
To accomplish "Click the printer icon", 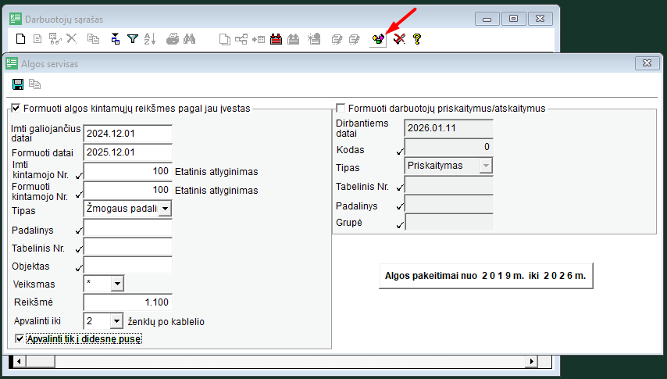I will (173, 39).
